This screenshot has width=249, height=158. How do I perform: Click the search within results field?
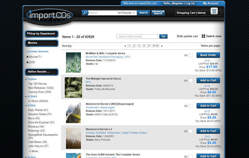point(137,37)
